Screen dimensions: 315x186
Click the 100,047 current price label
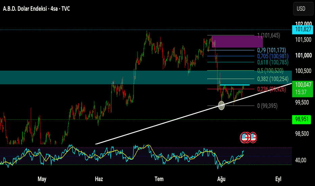pyautogui.click(x=302, y=89)
